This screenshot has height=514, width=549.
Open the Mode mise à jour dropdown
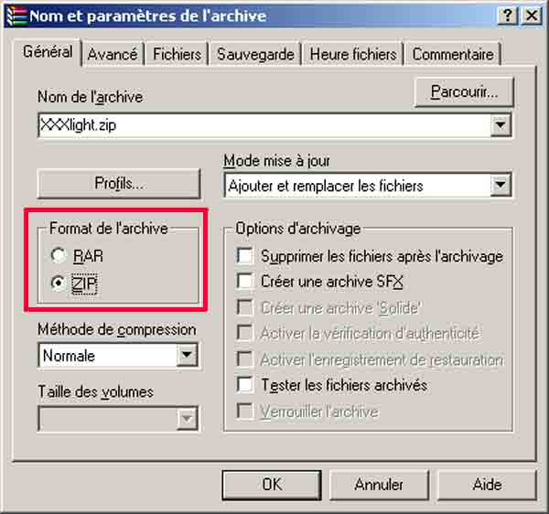[501, 185]
